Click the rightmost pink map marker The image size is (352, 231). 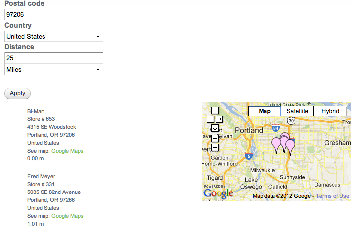290,146
